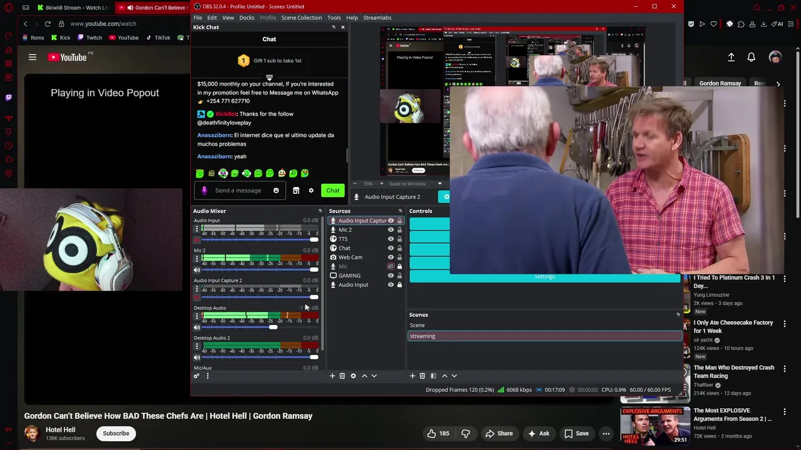Image resolution: width=801 pixels, height=450 pixels.
Task: Open the Streamlabs menu
Action: (377, 17)
